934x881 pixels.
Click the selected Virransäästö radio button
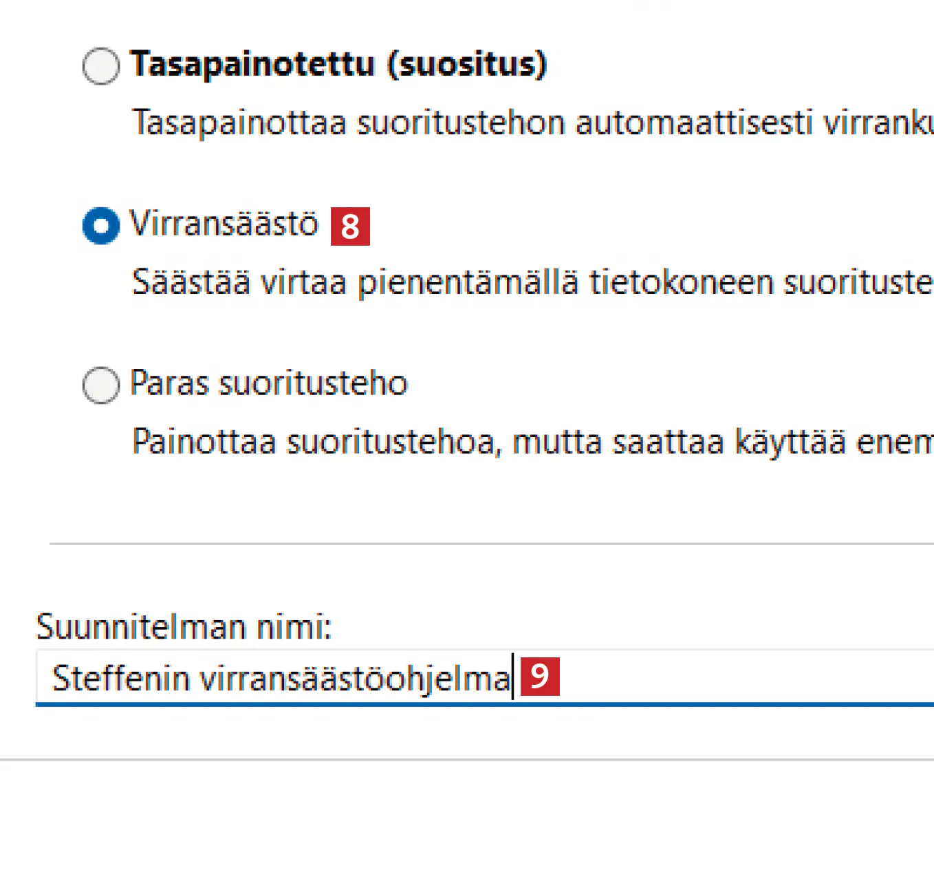(101, 226)
